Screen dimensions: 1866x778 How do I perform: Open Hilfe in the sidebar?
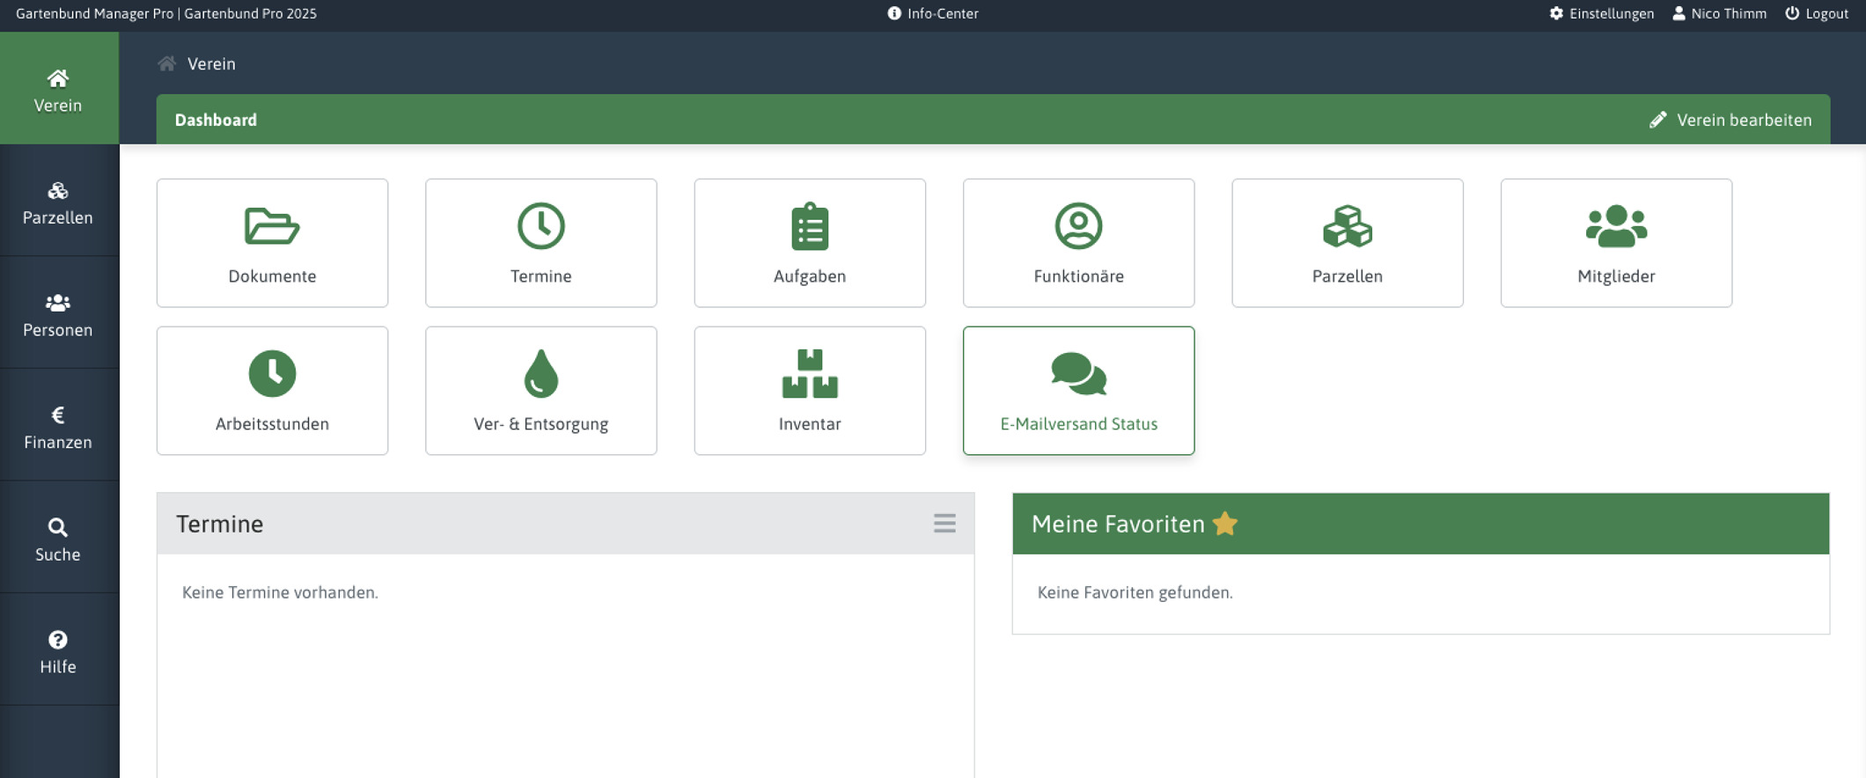[x=58, y=651]
